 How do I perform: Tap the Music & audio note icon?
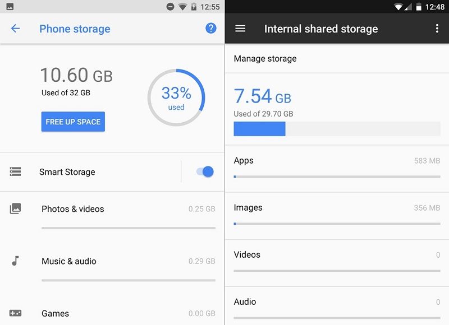coord(15,261)
